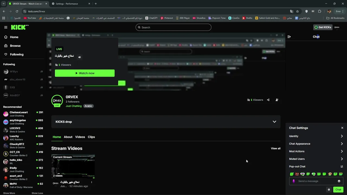
Task: Click the Watch now button
Action: [x=85, y=73]
